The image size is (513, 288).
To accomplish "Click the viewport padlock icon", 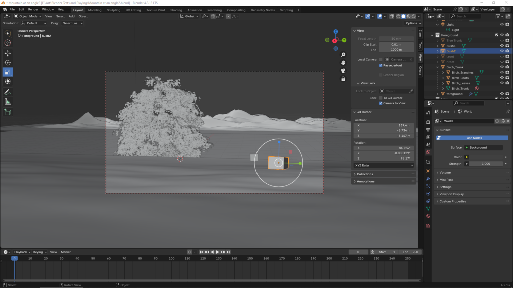I will tap(343, 79).
